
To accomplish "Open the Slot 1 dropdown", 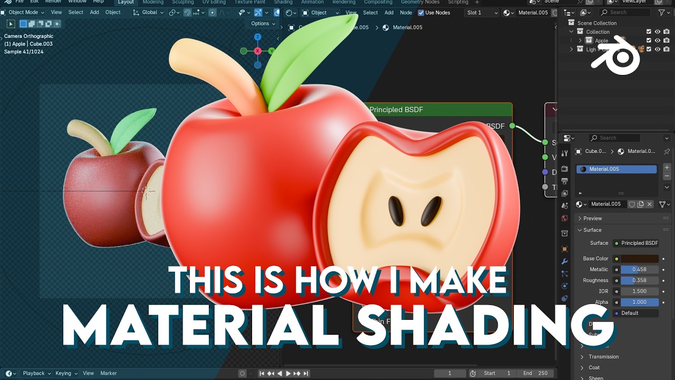I will pos(481,13).
